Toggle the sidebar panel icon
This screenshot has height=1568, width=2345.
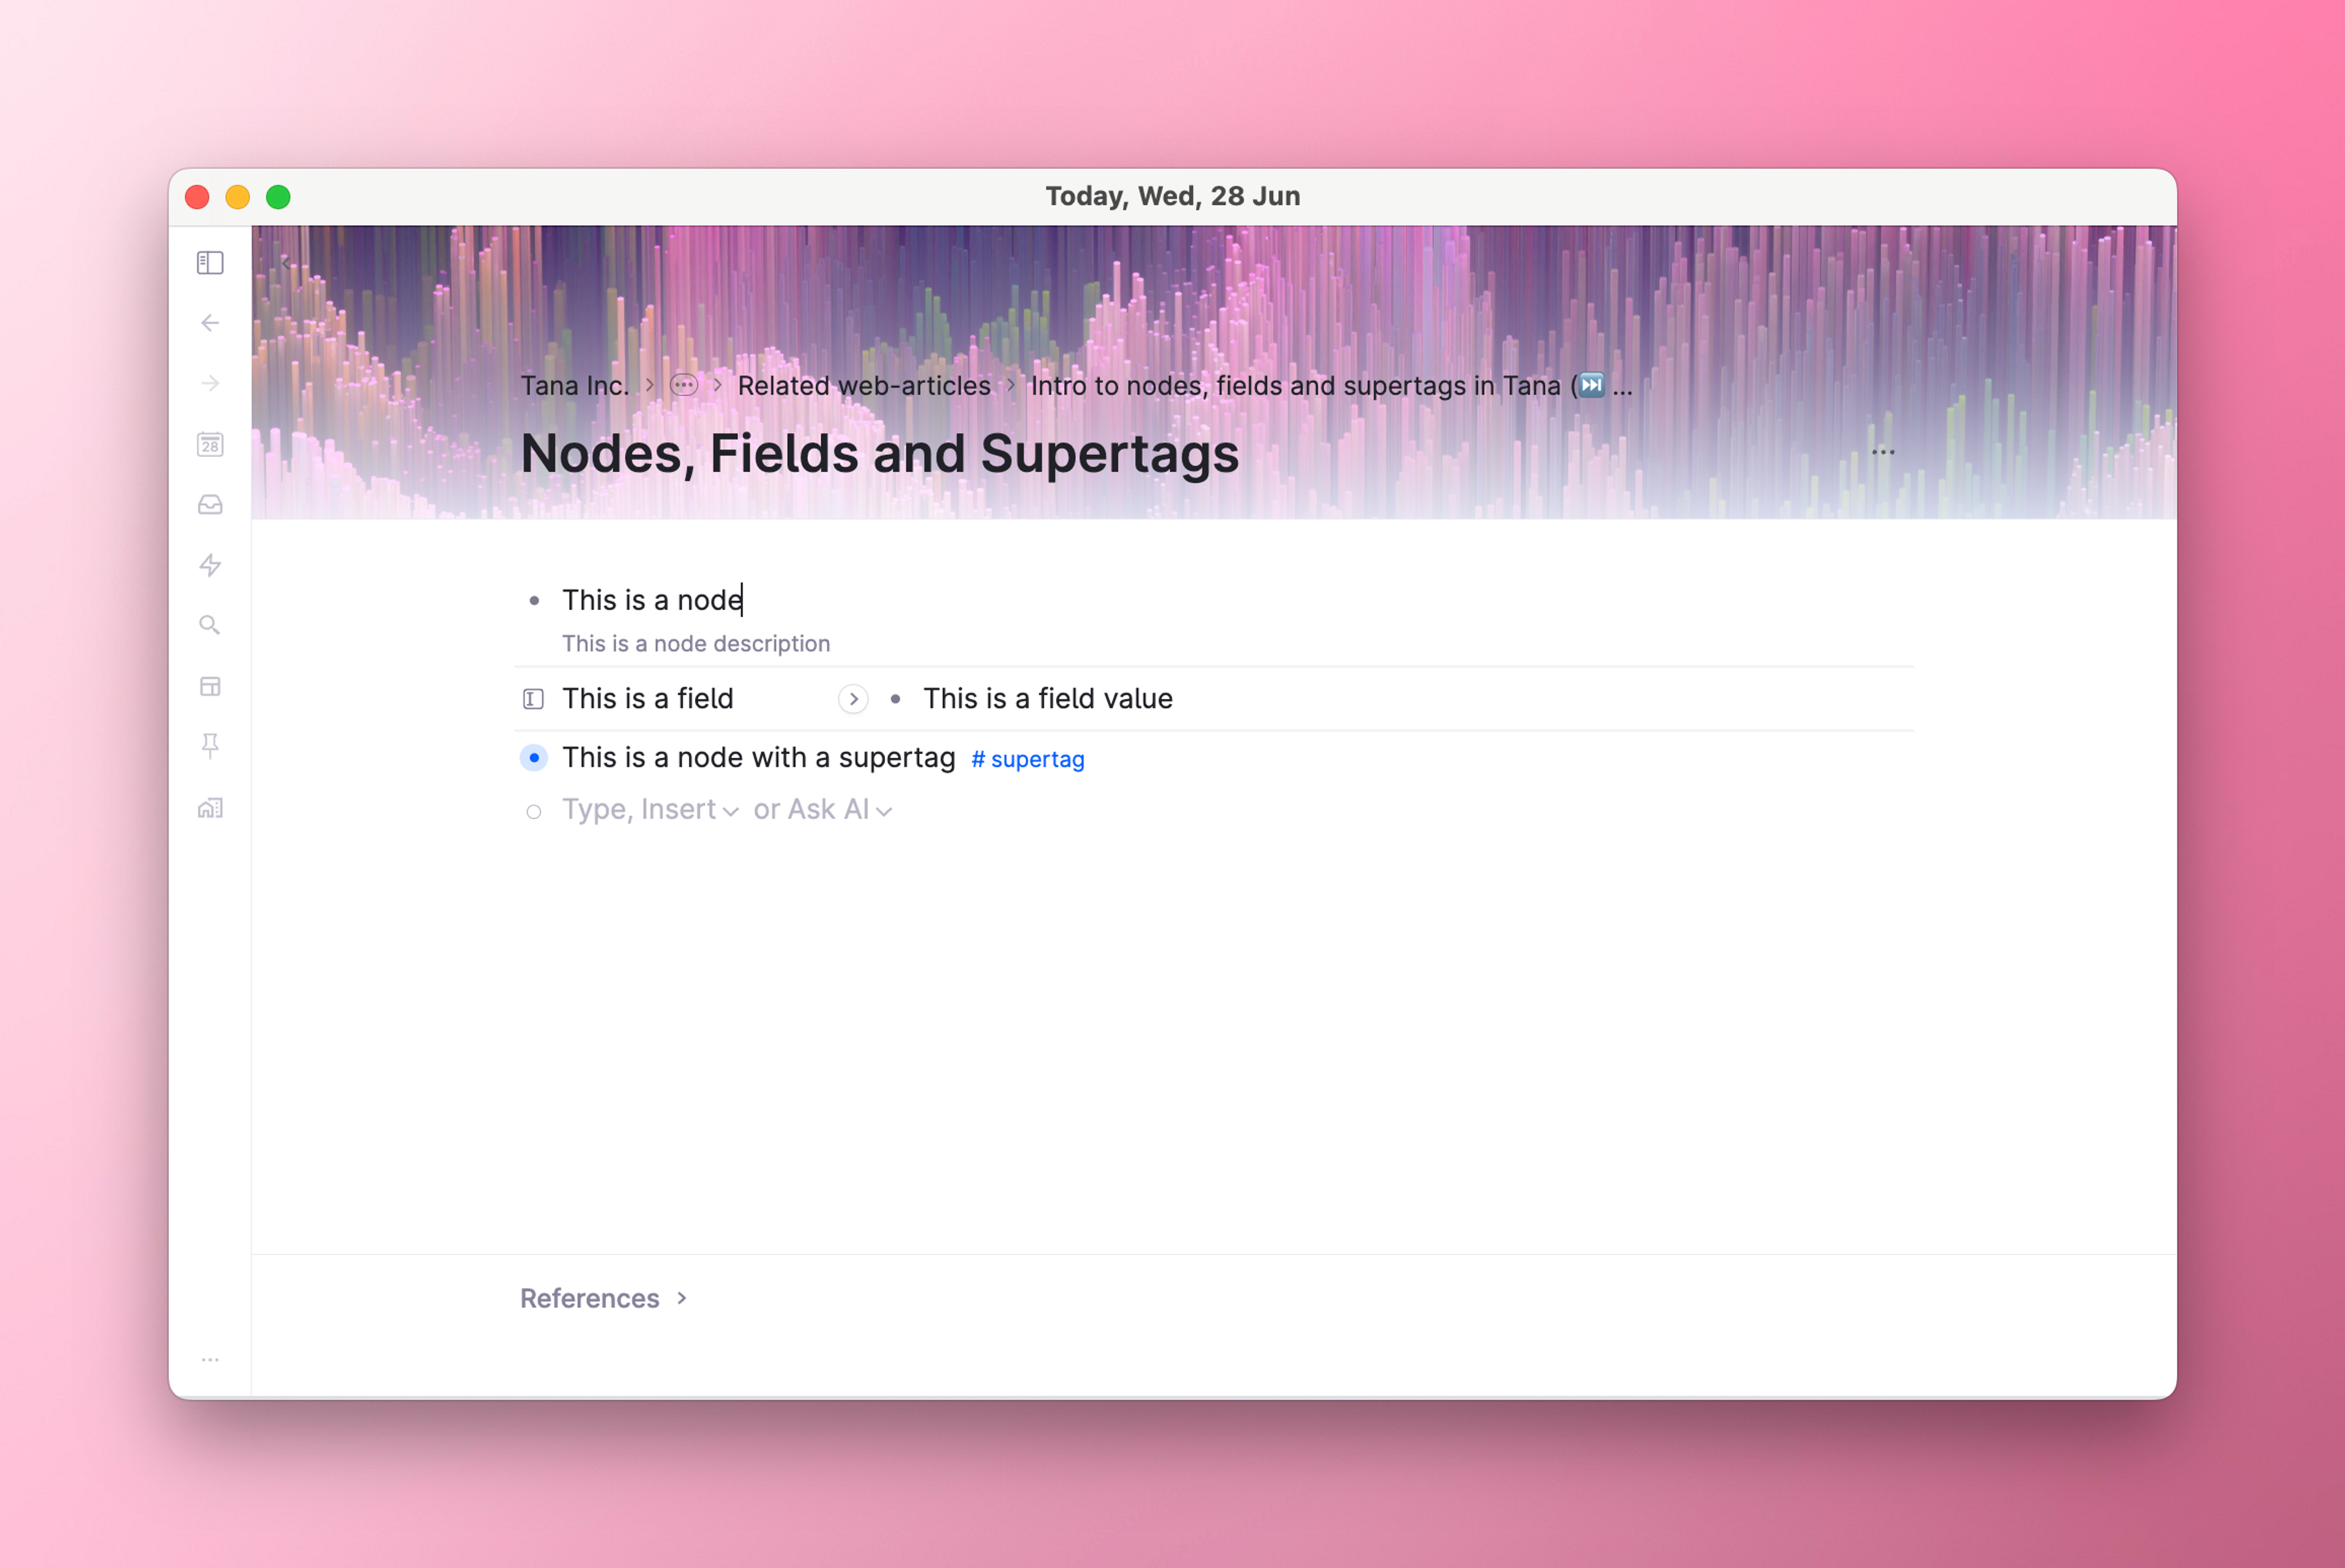coord(210,263)
